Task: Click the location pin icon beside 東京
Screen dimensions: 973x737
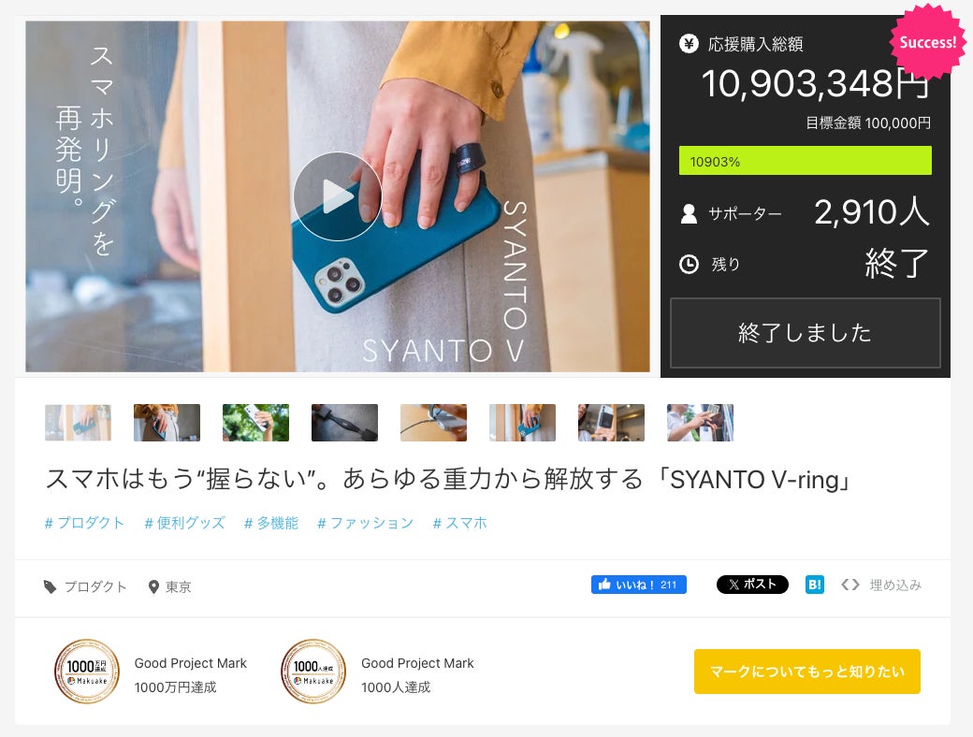Action: 153,586
